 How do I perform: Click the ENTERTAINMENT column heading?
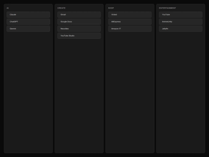[x=168, y=8]
